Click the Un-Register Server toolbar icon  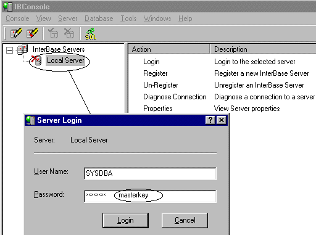(x=32, y=33)
